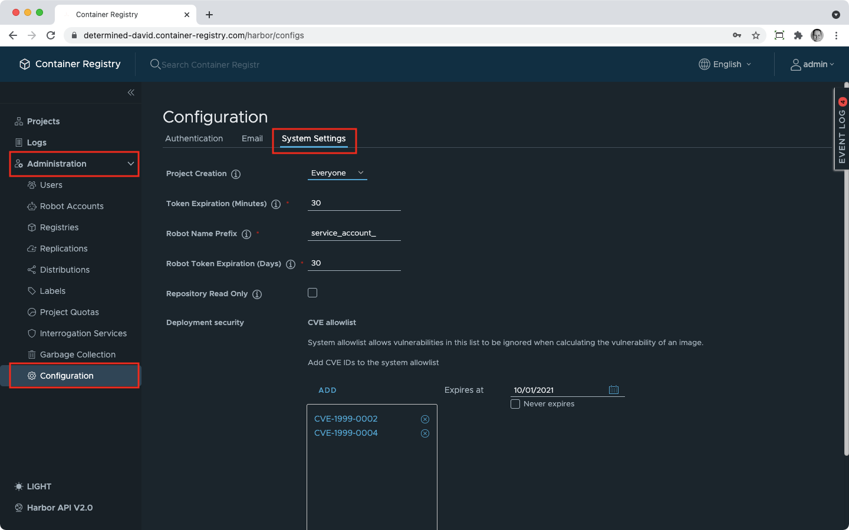Viewport: 849px width, 530px height.
Task: Open the admin account dropdown
Action: [813, 64]
